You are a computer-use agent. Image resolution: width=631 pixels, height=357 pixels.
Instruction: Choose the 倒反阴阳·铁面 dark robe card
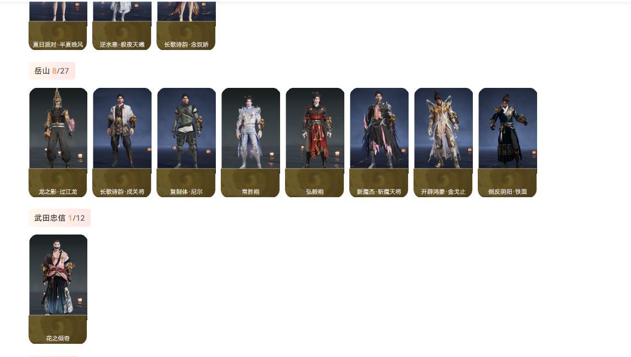click(x=507, y=142)
